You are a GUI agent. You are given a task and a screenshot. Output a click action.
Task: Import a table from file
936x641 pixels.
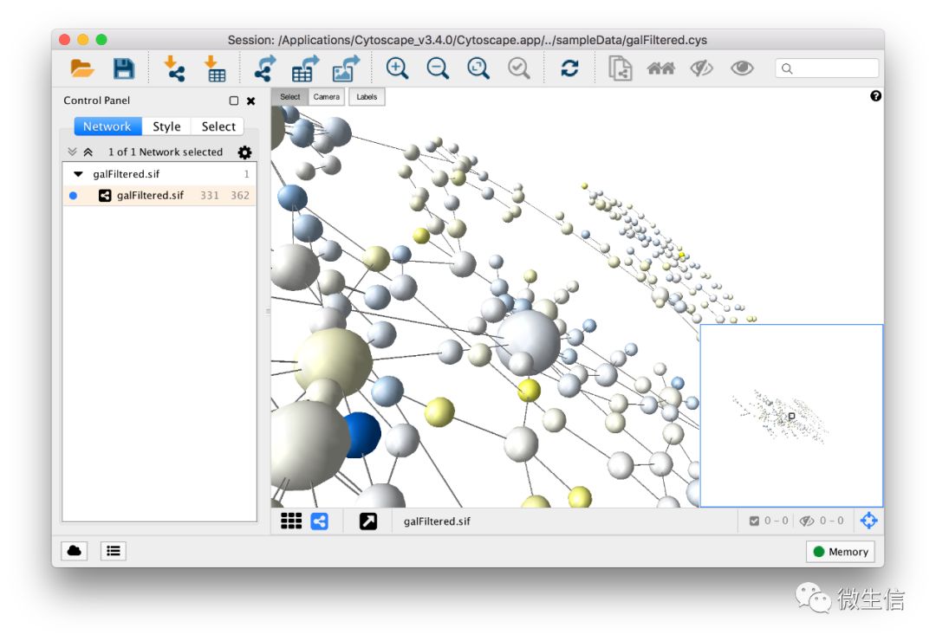click(216, 68)
